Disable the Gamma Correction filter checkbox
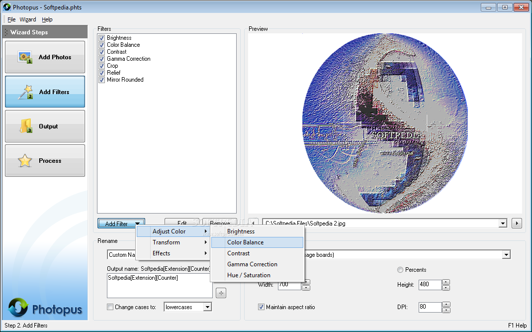This screenshot has width=532, height=332. pyautogui.click(x=101, y=59)
